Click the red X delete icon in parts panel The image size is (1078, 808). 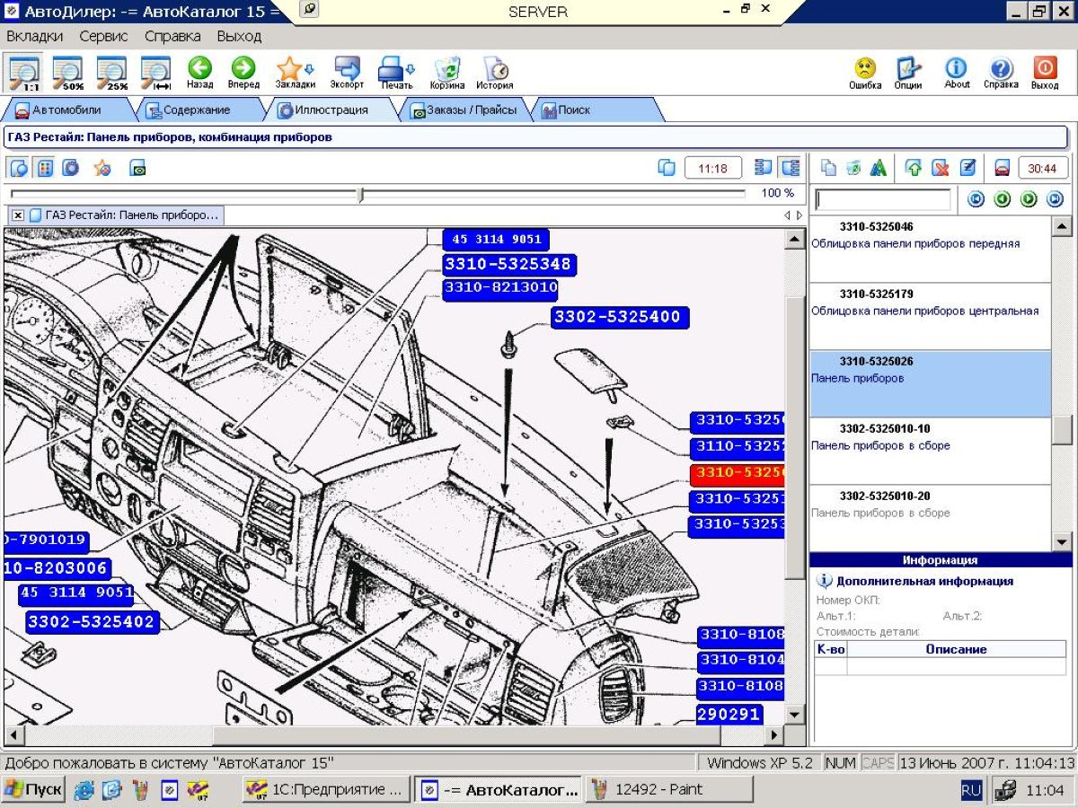coord(941,168)
